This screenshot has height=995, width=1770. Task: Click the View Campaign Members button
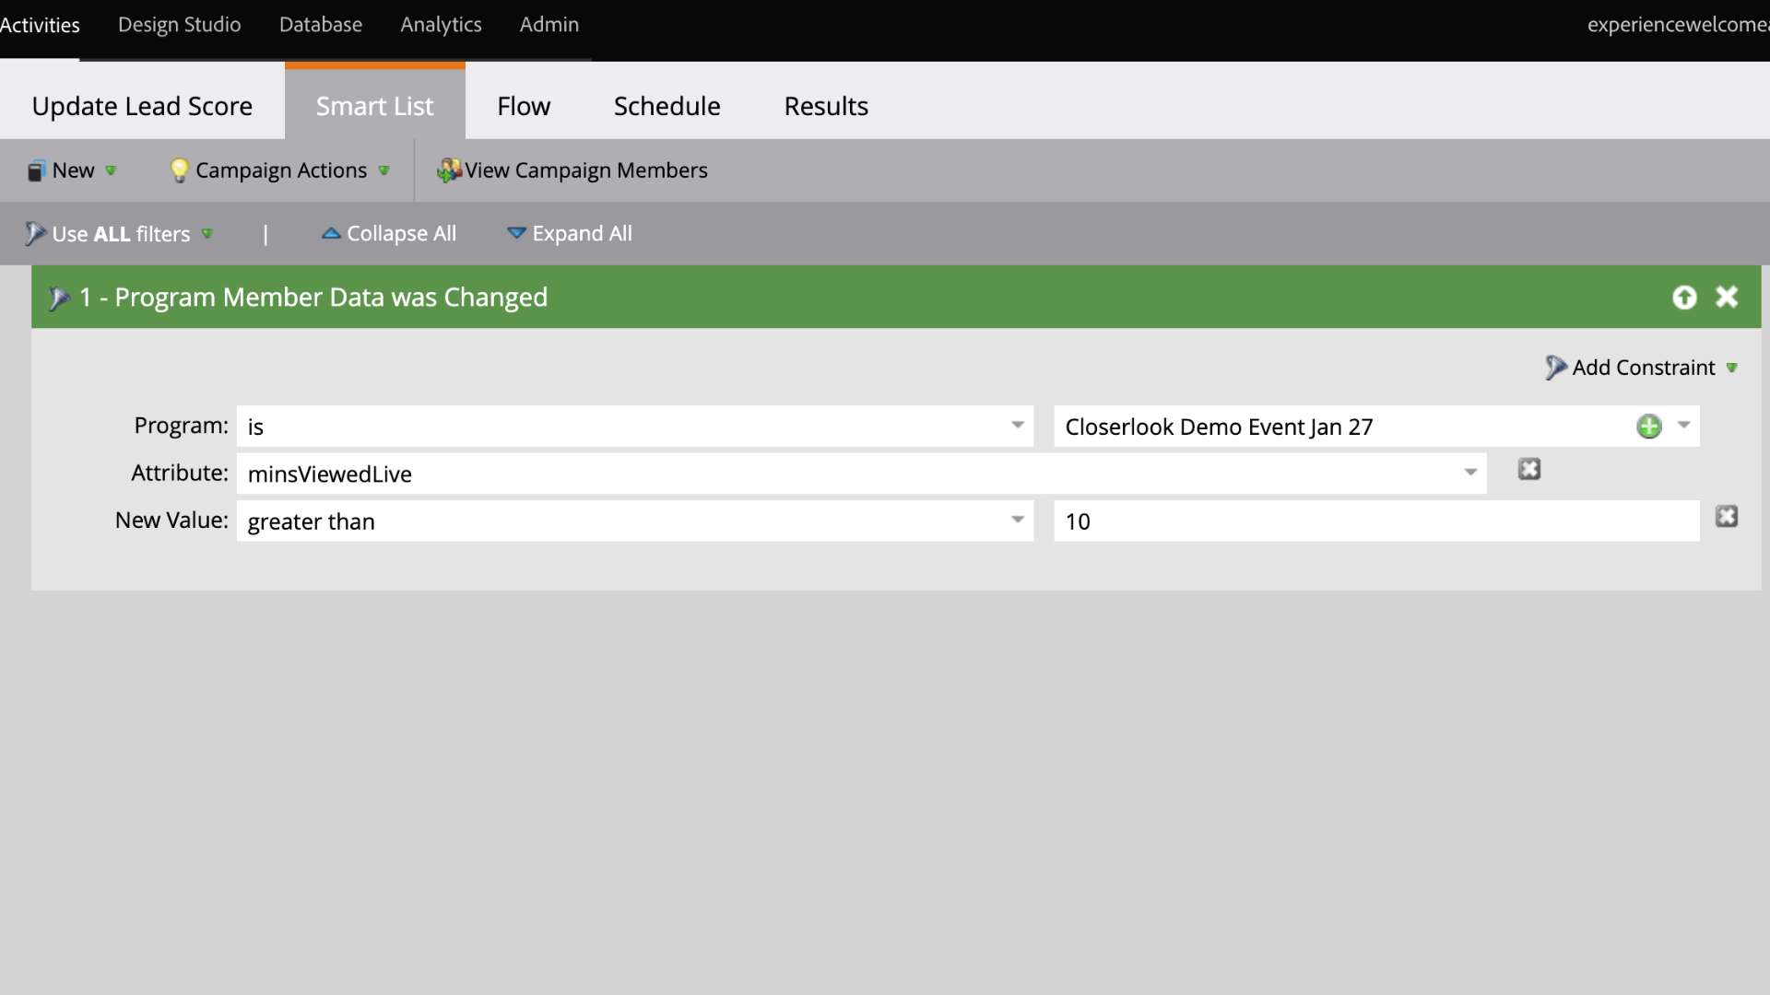(572, 170)
